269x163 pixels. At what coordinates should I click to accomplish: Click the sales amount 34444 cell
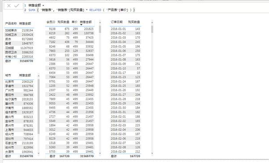(x=89, y=42)
